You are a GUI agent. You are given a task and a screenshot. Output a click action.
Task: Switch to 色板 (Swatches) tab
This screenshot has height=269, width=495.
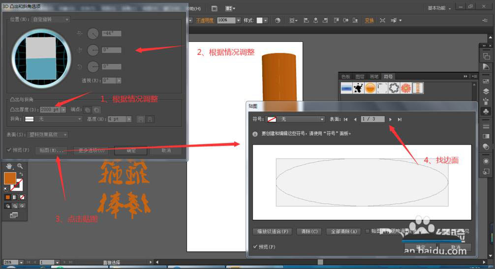click(x=346, y=77)
